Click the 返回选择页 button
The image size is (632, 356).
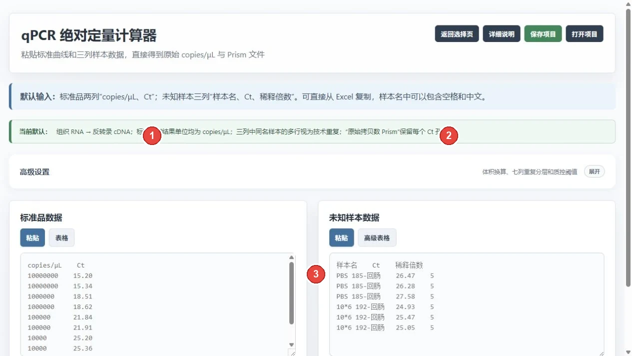pos(457,34)
